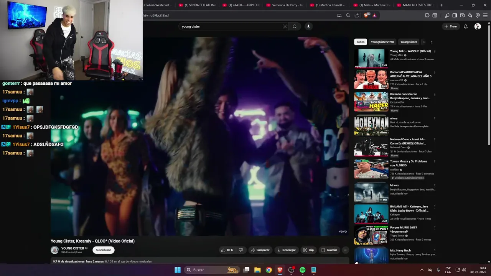The image size is (491, 276).
Task: Open YouTube notifications bell
Action: [x=466, y=26]
